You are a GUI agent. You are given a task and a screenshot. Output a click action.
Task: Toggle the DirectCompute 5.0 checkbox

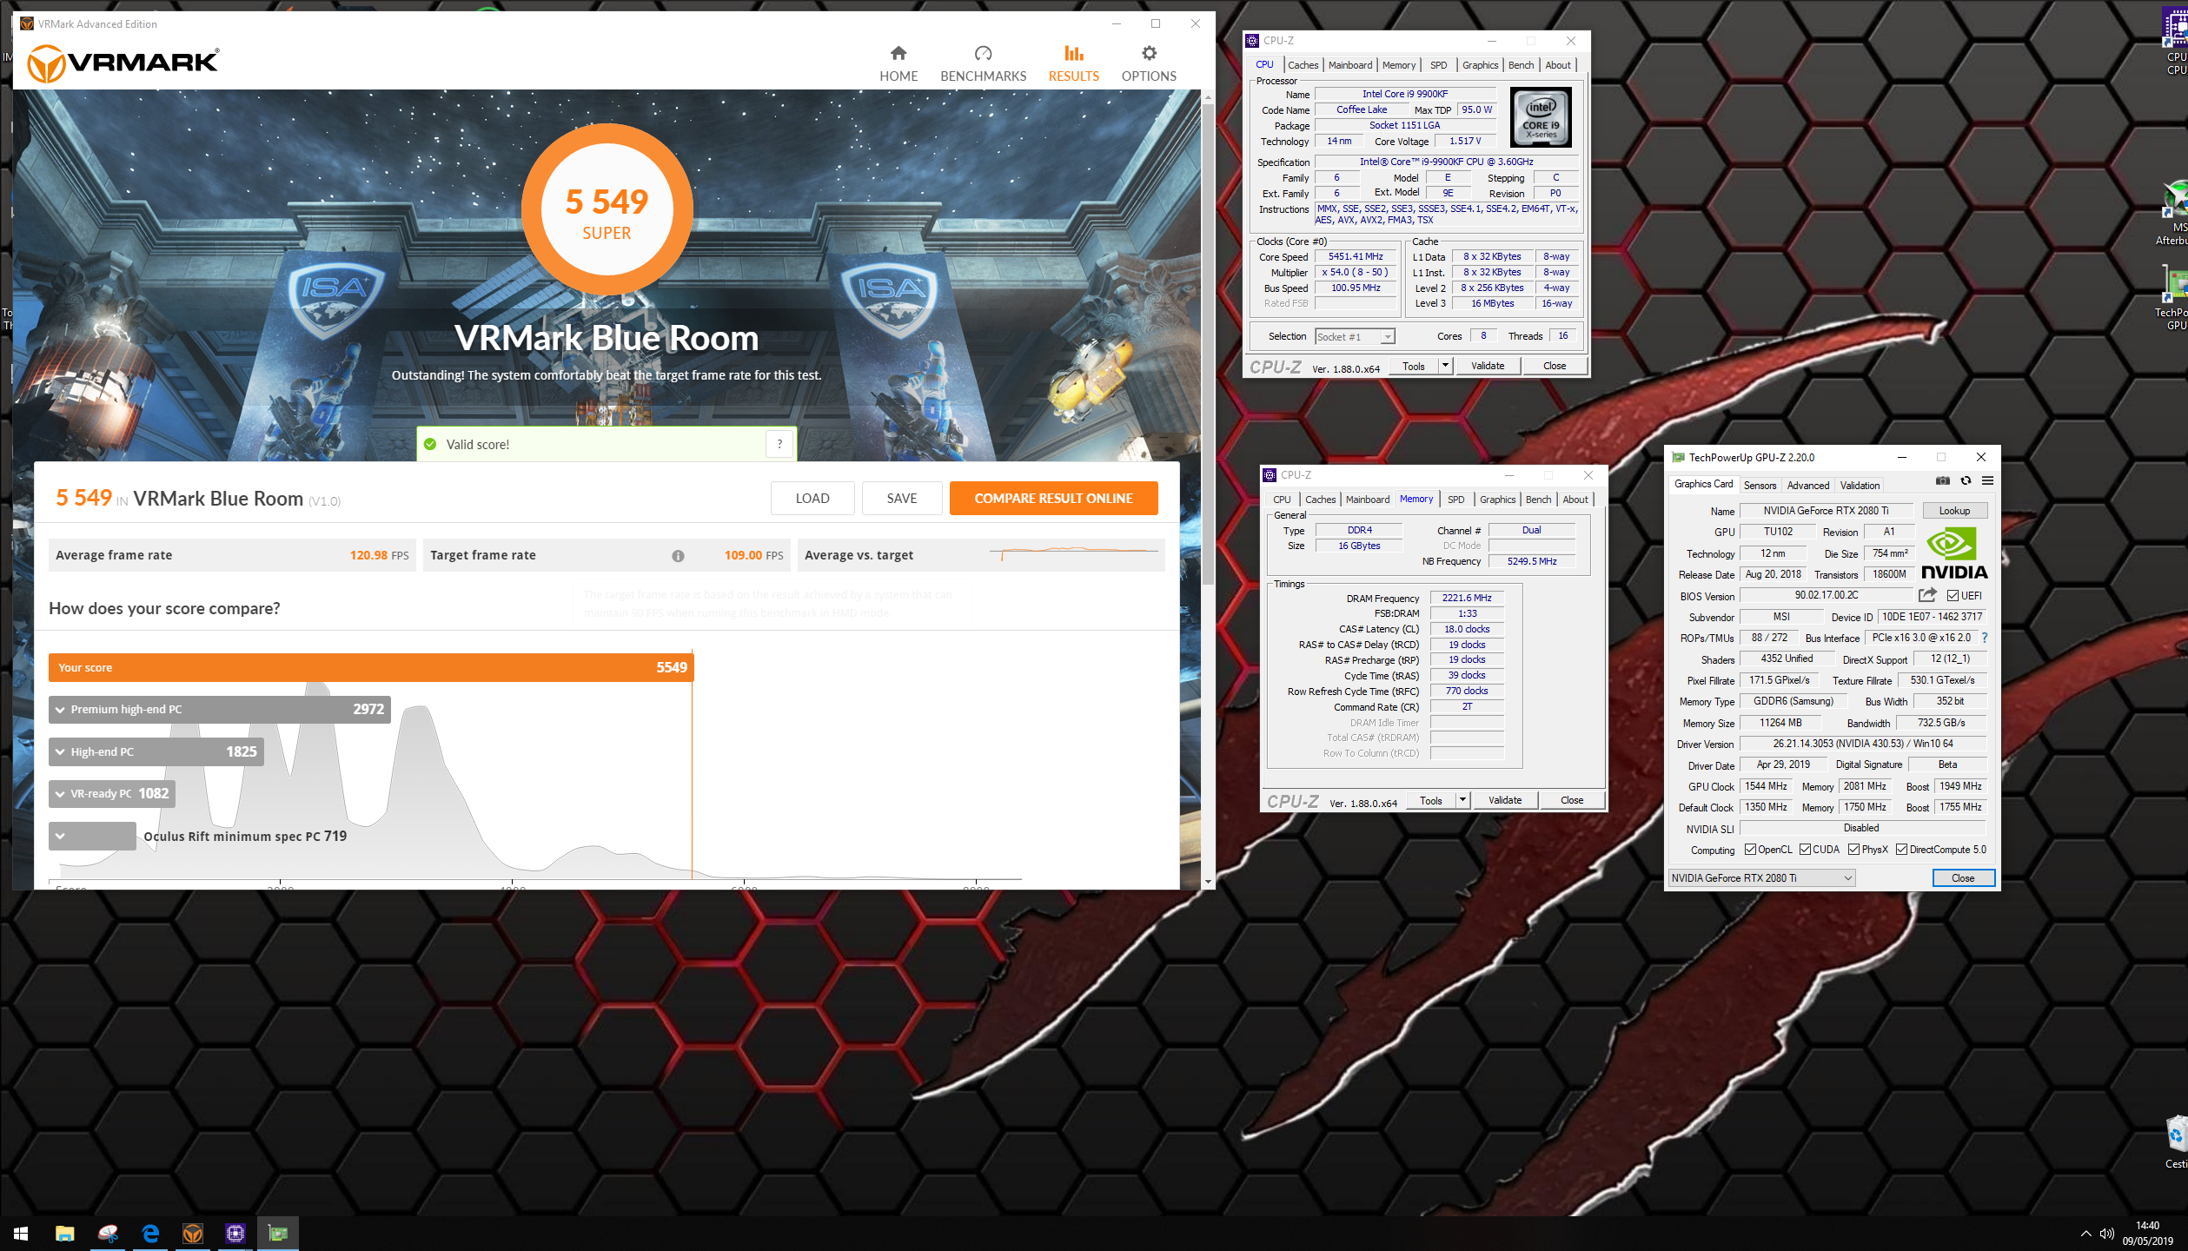point(1901,850)
